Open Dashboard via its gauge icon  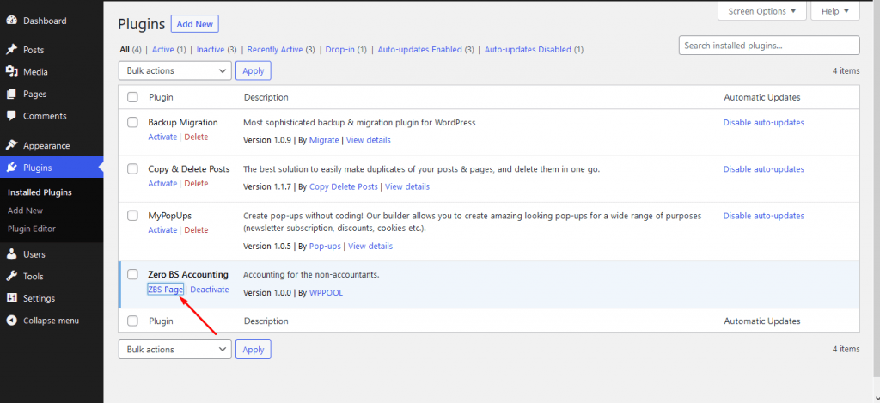(12, 21)
